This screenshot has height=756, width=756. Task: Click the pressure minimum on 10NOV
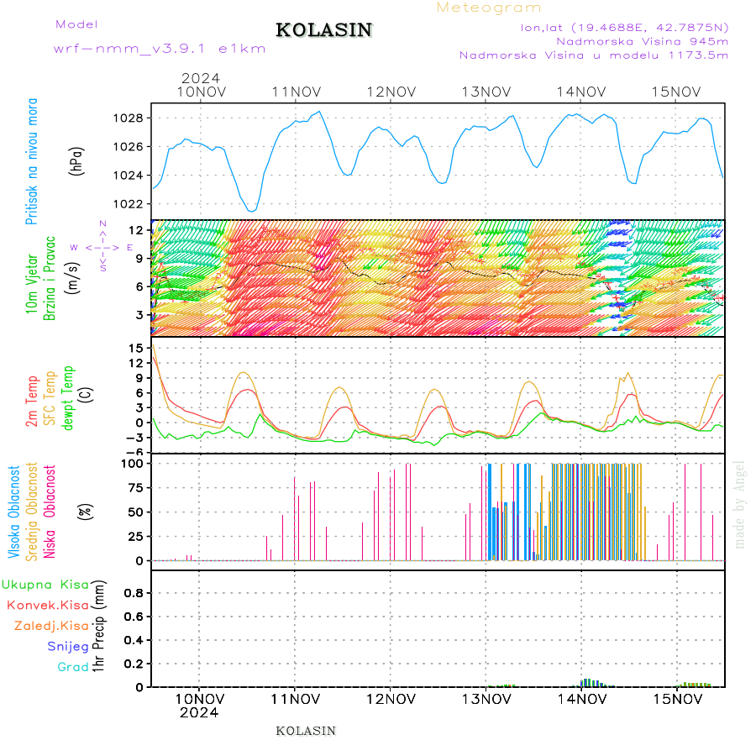[252, 210]
